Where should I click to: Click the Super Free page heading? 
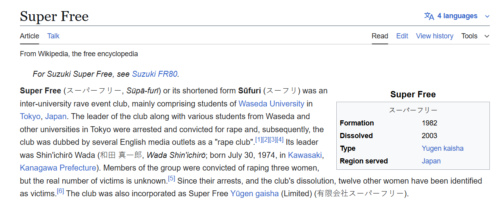[x=54, y=17]
